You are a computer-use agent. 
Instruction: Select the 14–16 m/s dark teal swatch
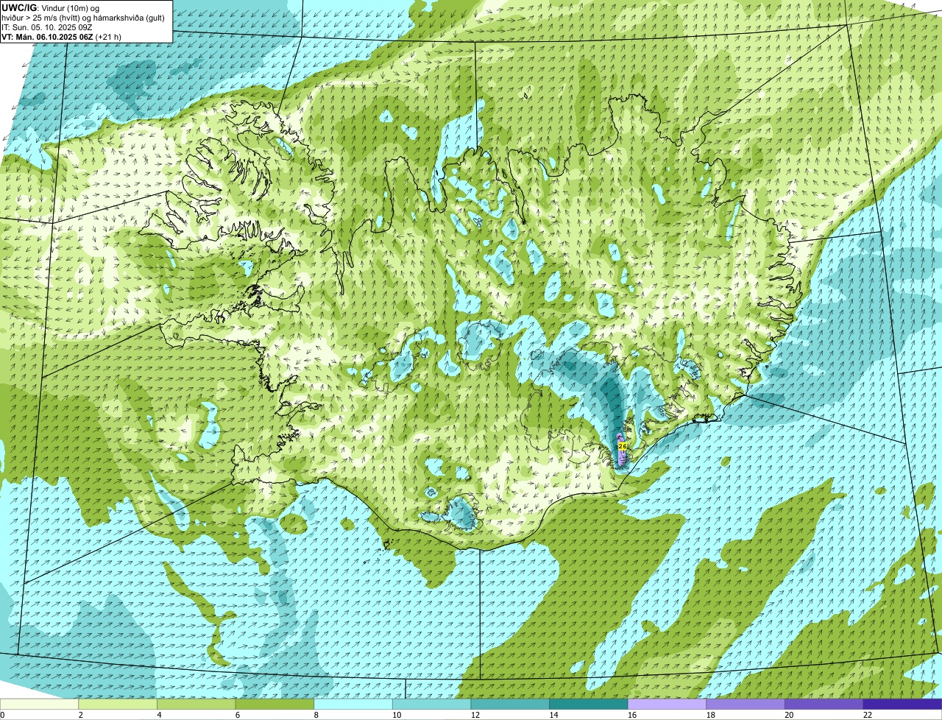589,704
